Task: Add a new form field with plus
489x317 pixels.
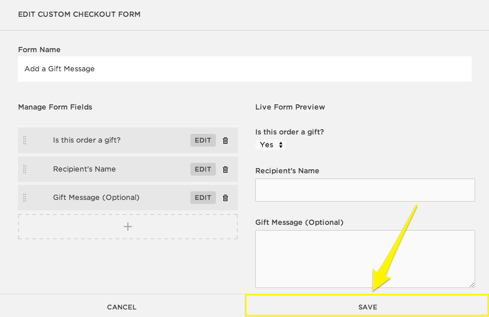Action: pos(128,227)
